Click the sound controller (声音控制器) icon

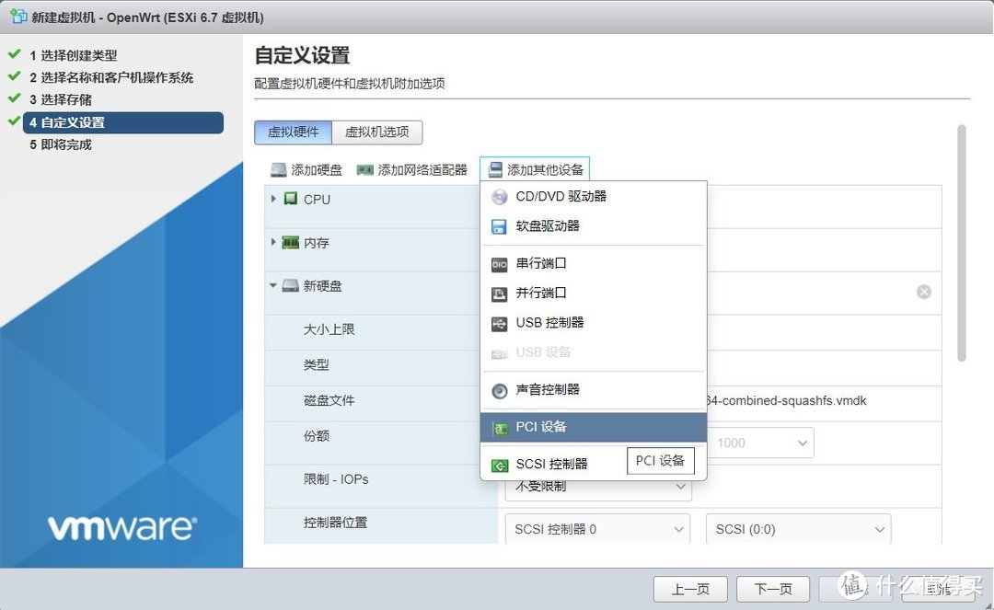tap(500, 391)
